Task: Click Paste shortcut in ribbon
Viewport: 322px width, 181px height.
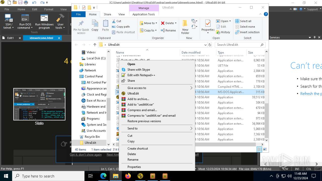Action: coord(123,32)
